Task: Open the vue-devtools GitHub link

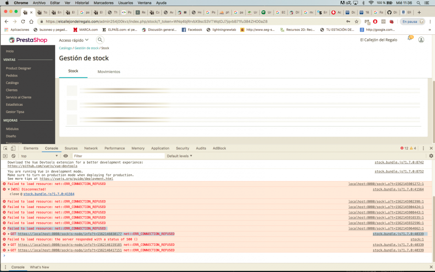Action: (x=43, y=166)
